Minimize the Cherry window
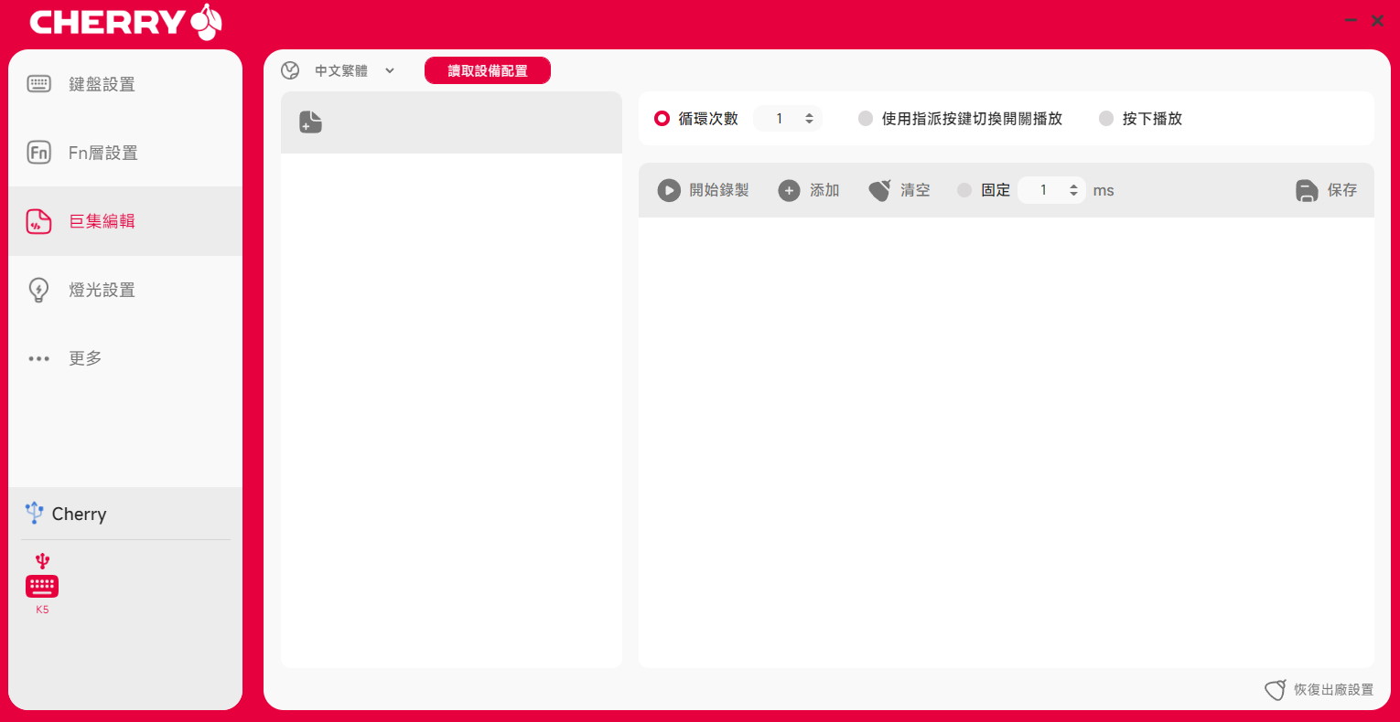Image resolution: width=1400 pixels, height=722 pixels. (1351, 20)
